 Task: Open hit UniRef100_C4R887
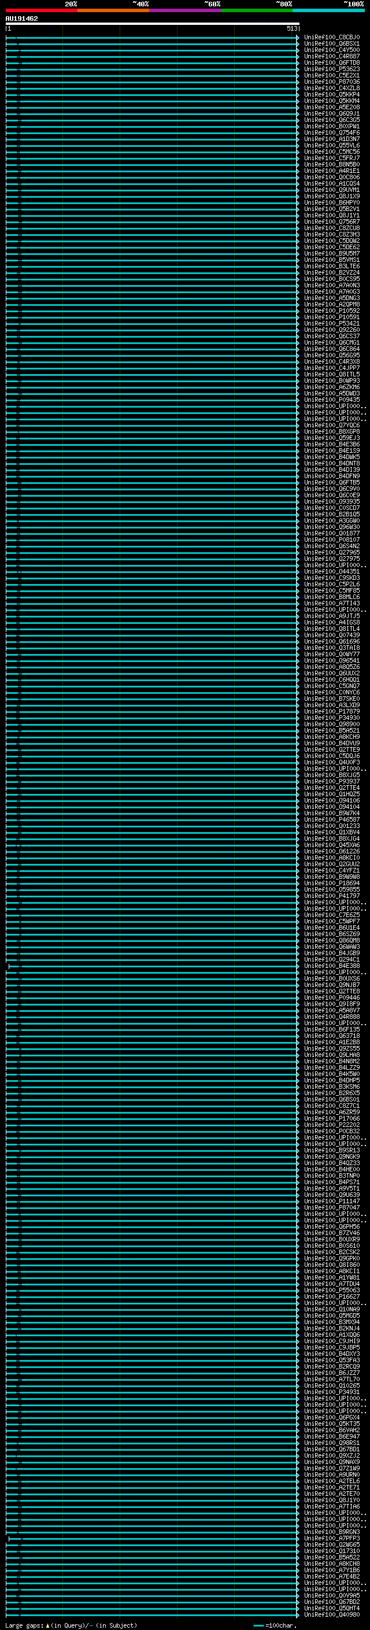click(331, 56)
